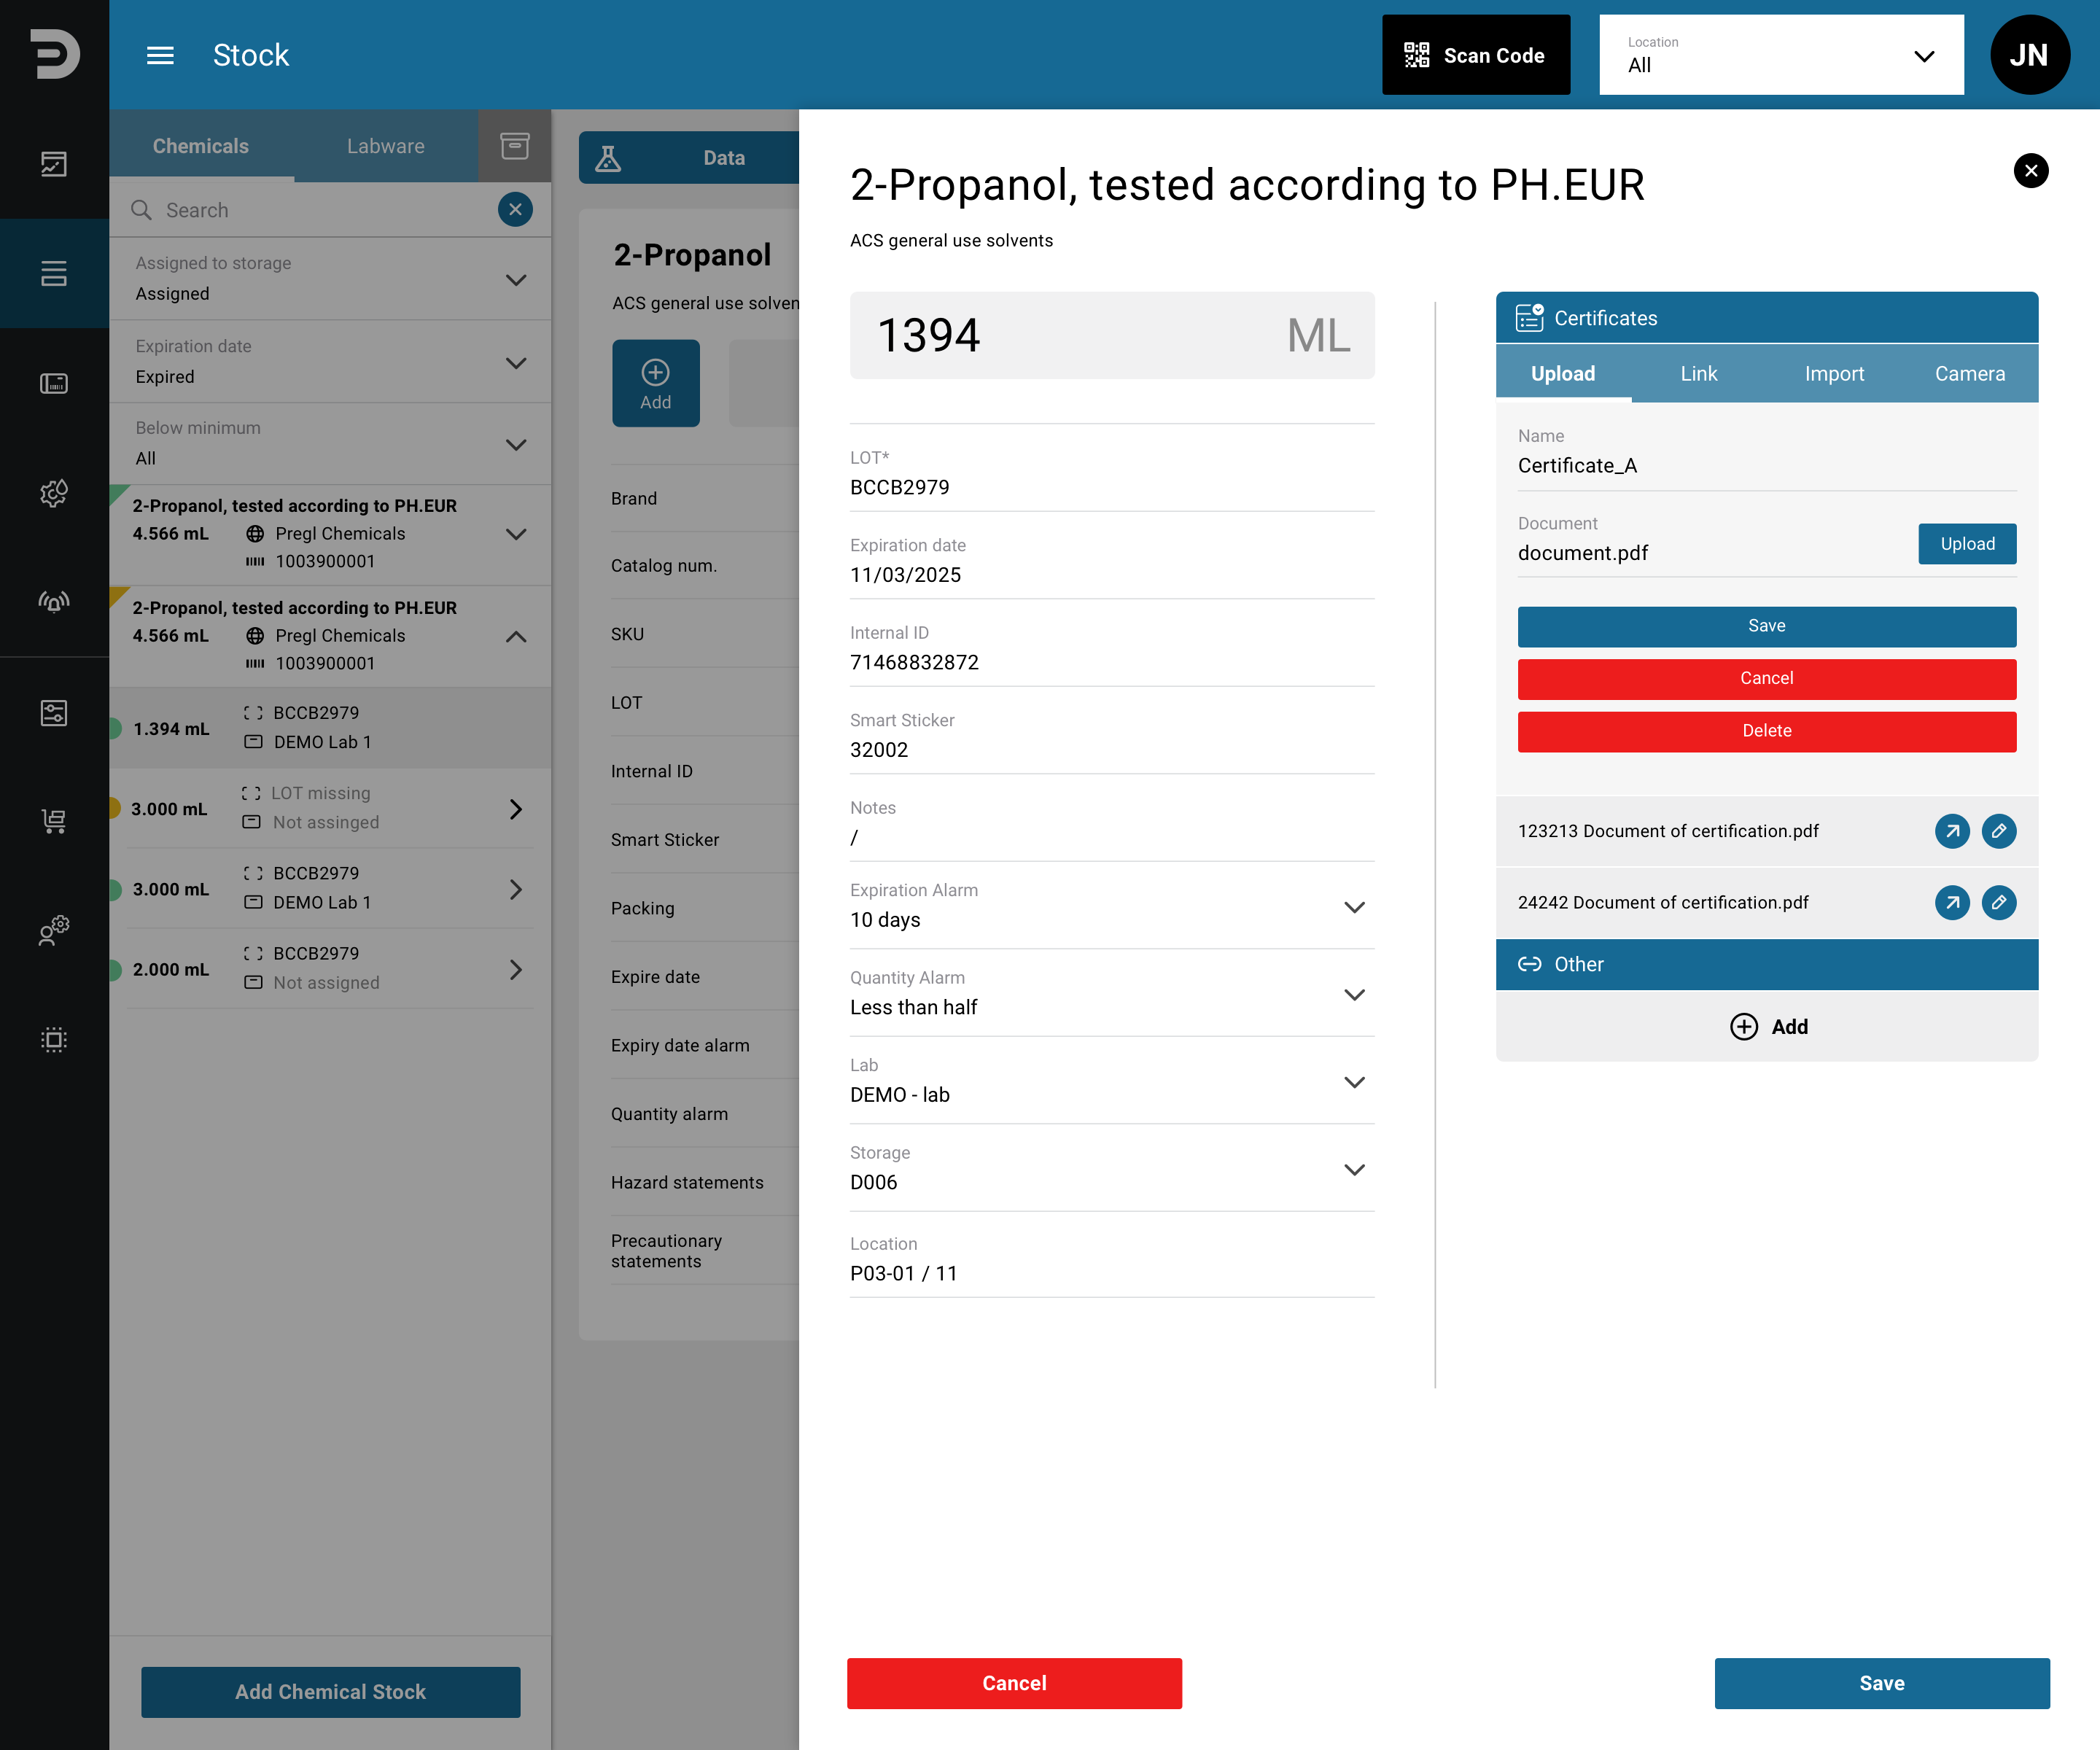The height and width of the screenshot is (1750, 2100).
Task: Click certificate Name field Certificate_A
Action: pyautogui.click(x=1766, y=452)
